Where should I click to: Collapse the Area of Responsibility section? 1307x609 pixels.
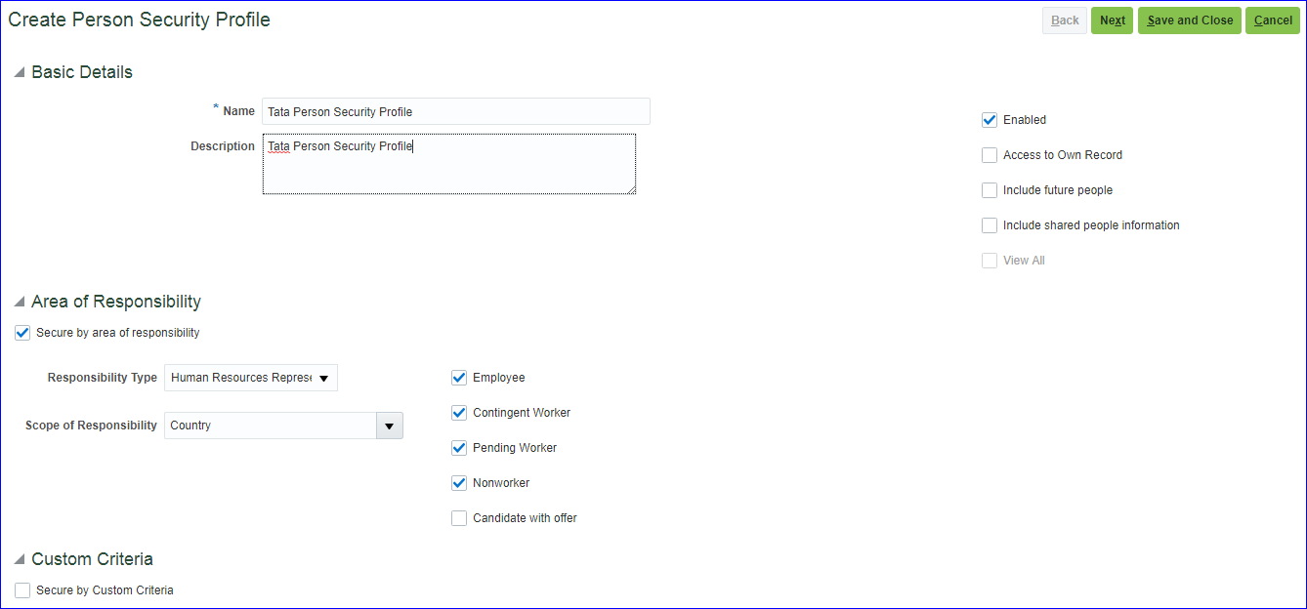click(x=19, y=303)
